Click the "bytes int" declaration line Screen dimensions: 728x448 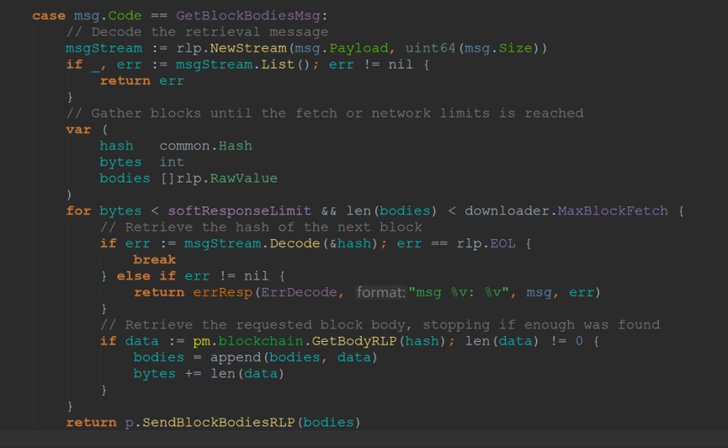coord(141,163)
